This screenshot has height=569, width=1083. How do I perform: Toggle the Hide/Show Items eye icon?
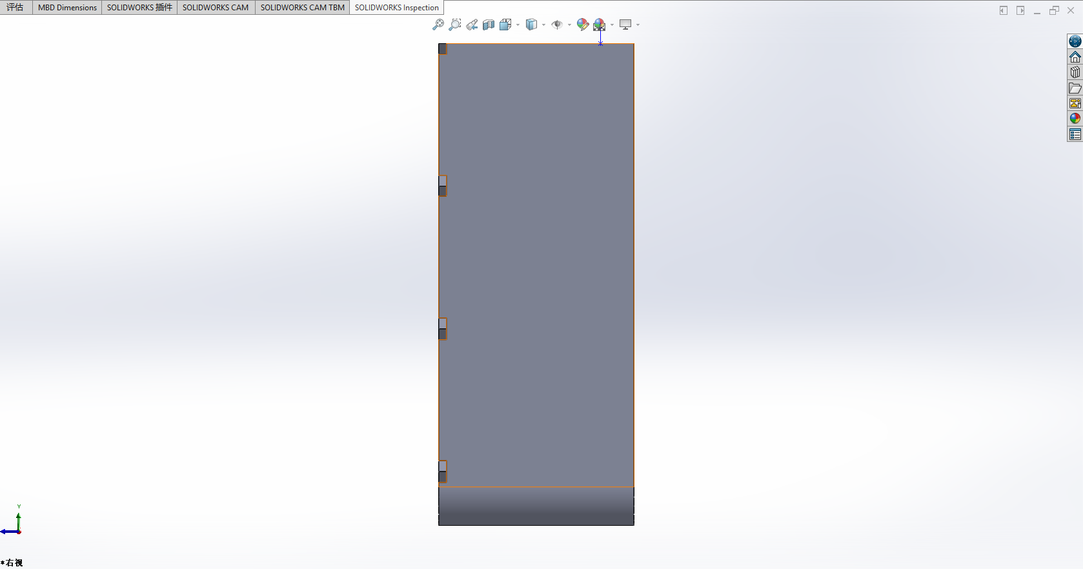[x=557, y=25]
